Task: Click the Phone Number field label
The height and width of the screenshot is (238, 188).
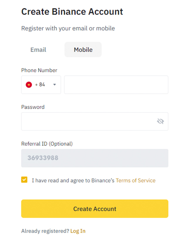Action: [x=39, y=70]
